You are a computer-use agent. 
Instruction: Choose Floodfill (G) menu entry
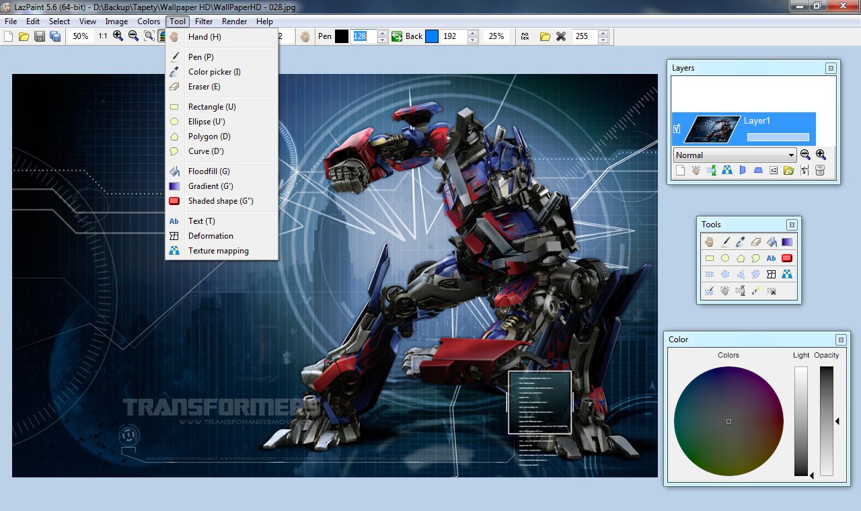click(222, 171)
